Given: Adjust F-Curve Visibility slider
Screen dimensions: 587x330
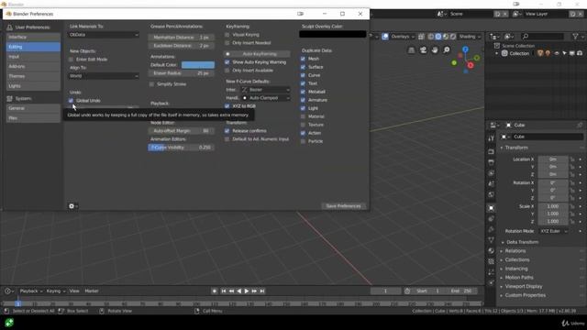Looking at the screenshot, I should coord(182,148).
